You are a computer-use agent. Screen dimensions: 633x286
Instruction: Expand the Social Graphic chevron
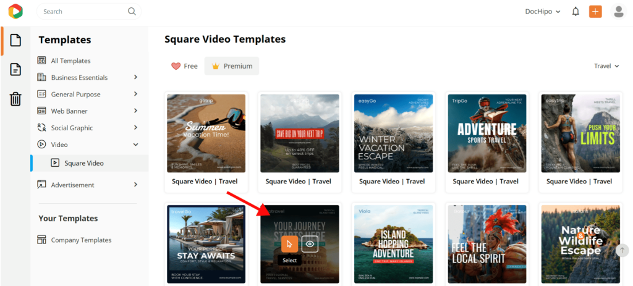tap(135, 127)
